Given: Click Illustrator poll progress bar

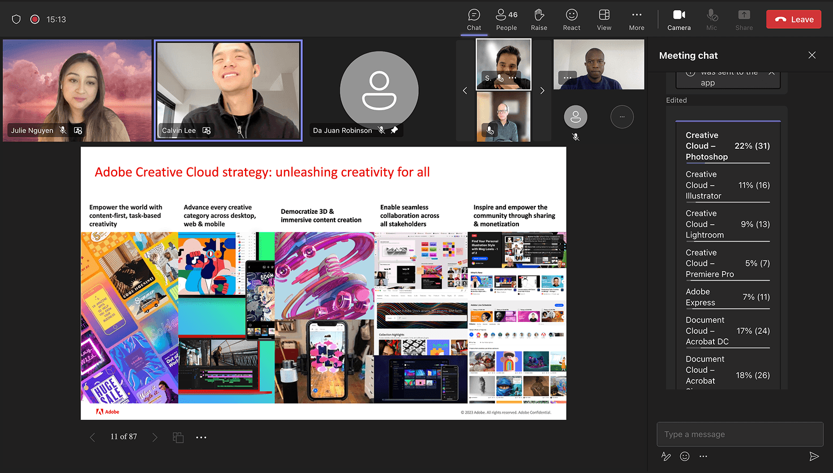Looking at the screenshot, I should tap(728, 202).
